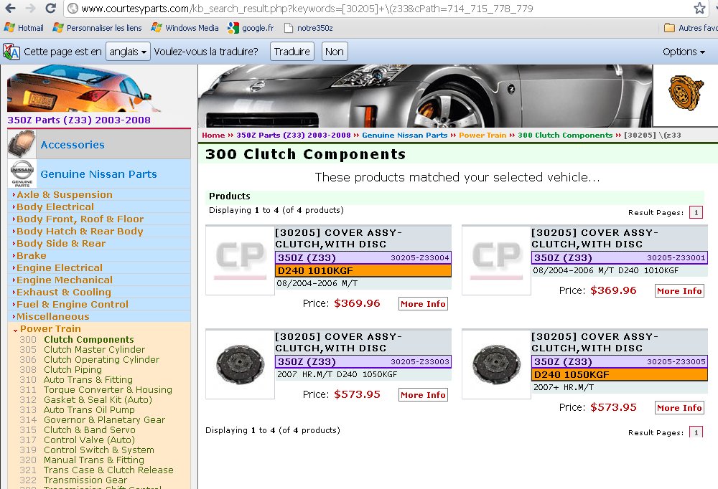Click the translate icon in the translation bar
Viewport: 718px width, 489px height.
pos(11,52)
